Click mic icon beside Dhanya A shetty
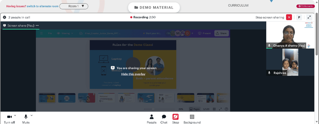Viewport: 319px width, 124px height. 269,45
